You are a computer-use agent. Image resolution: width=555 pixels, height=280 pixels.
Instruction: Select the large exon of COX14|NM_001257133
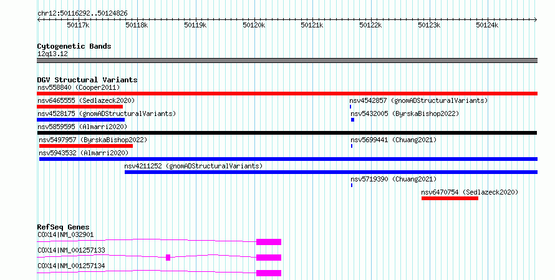[x=269, y=258]
